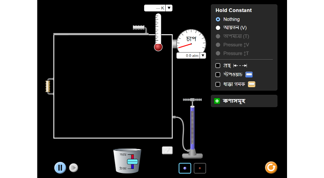
Task: Open the temperature unit K dropdown
Action: tap(169, 8)
